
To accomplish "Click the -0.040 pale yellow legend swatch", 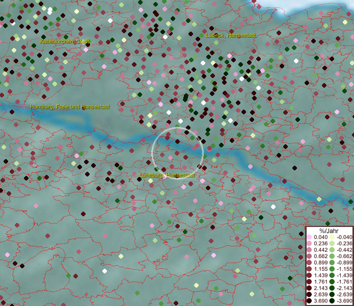I will tap(332, 237).
